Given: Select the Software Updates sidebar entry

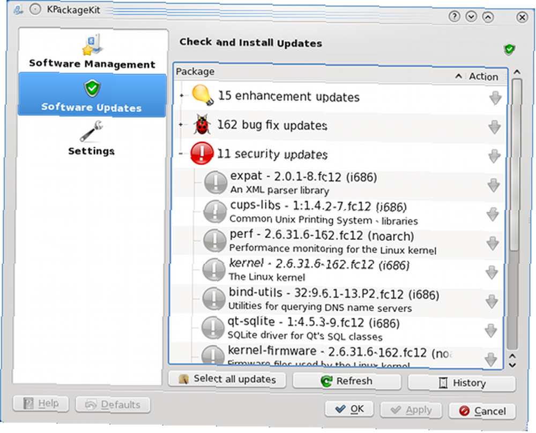Looking at the screenshot, I should pos(92,95).
